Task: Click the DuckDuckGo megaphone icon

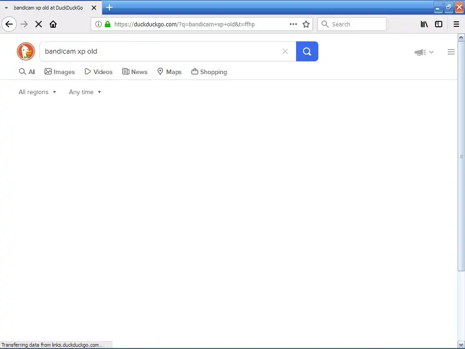Action: (420, 52)
